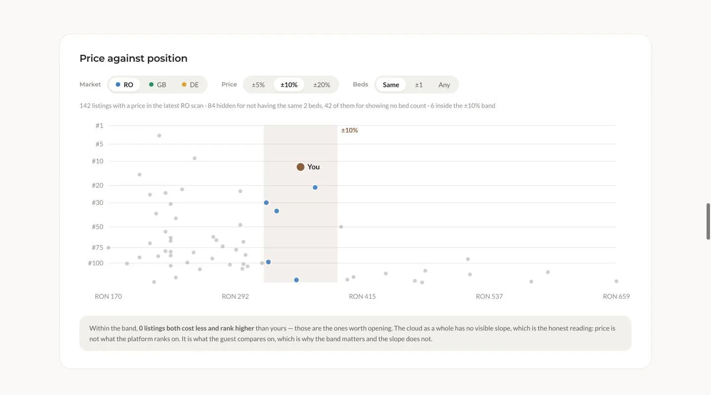Set price band to ±20%
711x395 pixels.
pyautogui.click(x=321, y=84)
